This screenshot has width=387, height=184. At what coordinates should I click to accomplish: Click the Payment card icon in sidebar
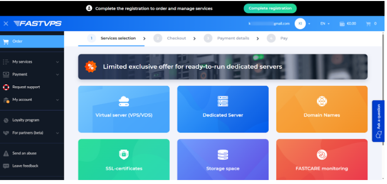pos(6,74)
